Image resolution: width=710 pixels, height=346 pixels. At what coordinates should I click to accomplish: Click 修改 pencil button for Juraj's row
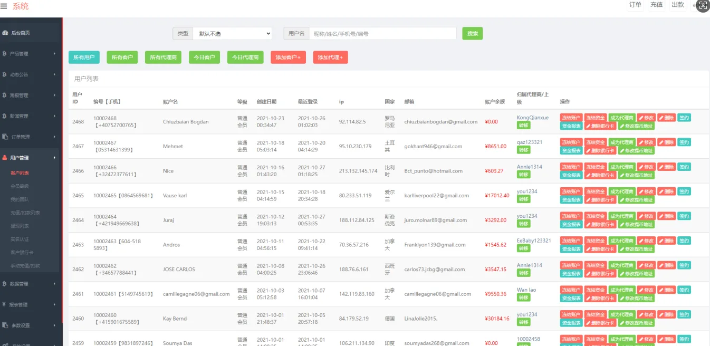(x=646, y=216)
